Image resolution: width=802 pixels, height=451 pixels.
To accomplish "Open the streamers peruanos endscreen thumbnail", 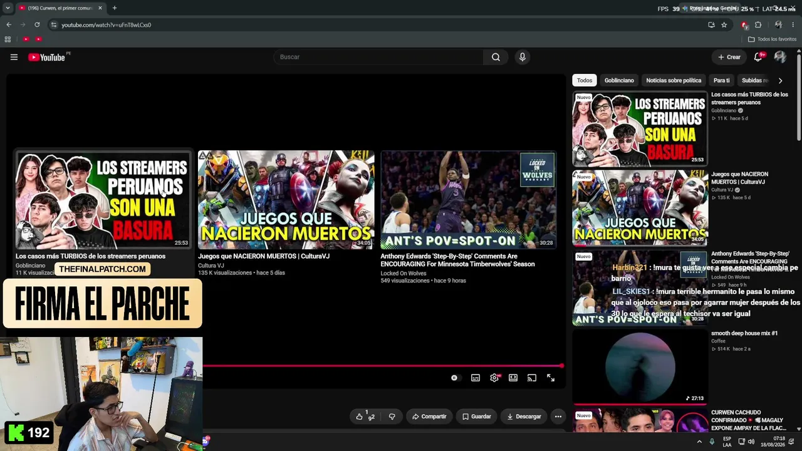I will [x=103, y=200].
